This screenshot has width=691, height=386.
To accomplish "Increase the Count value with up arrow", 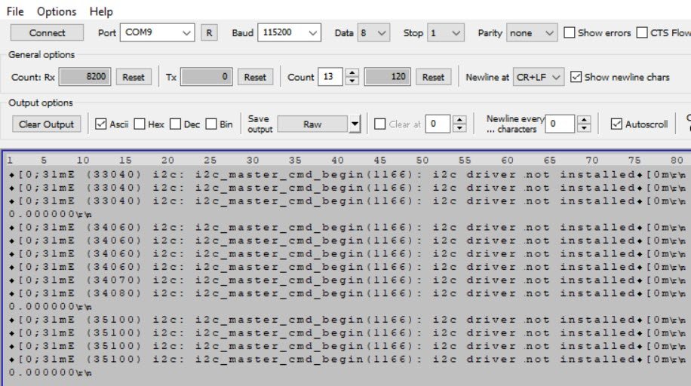I will point(352,73).
